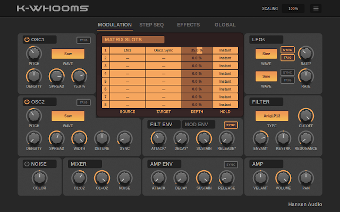
Task: Open the slot 7 hold Instant selector
Action: (x=225, y=97)
